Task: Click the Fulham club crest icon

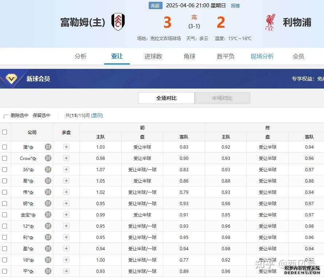Action: (x=118, y=22)
